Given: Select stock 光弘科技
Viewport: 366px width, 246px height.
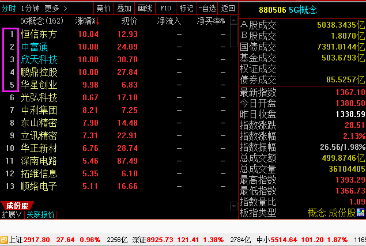Looking at the screenshot, I should (x=39, y=97).
